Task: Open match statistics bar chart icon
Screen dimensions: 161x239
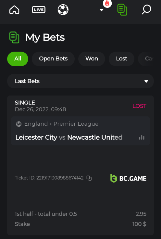Action: [142, 137]
